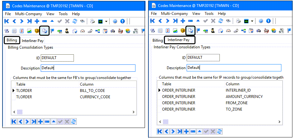Viewport: 294px width, 139px height.
Task: Click the blue plus icon below the Billing grid
Action: pos(40,122)
